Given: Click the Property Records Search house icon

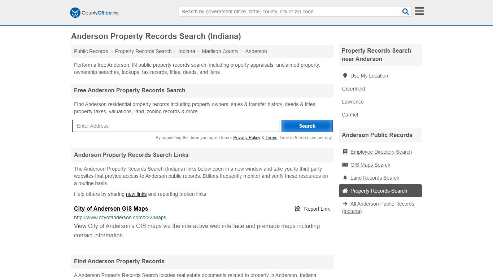Looking at the screenshot, I should 345,191.
